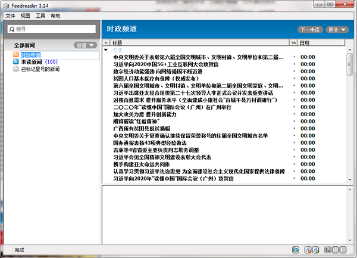357x258 pixels.
Task: Click the star column header
Action: pos(106,43)
